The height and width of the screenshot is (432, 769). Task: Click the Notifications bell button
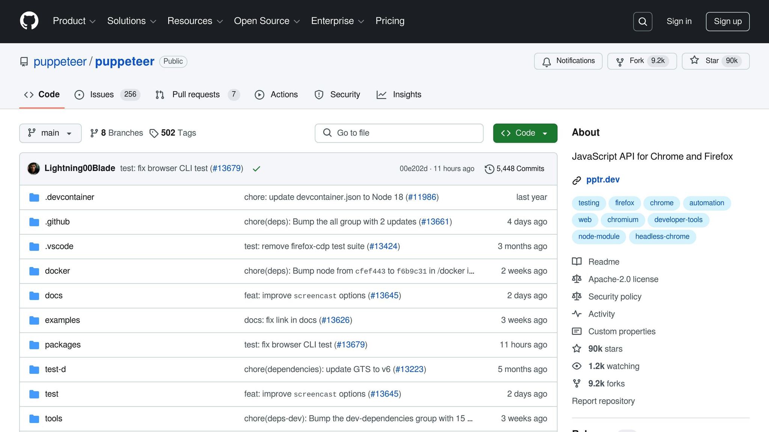pyautogui.click(x=568, y=61)
